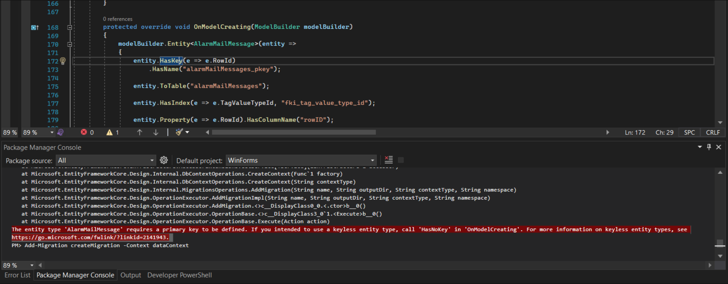728x284 pixels.
Task: Click the editor horizontal scrollbar thumb
Action: [294, 133]
